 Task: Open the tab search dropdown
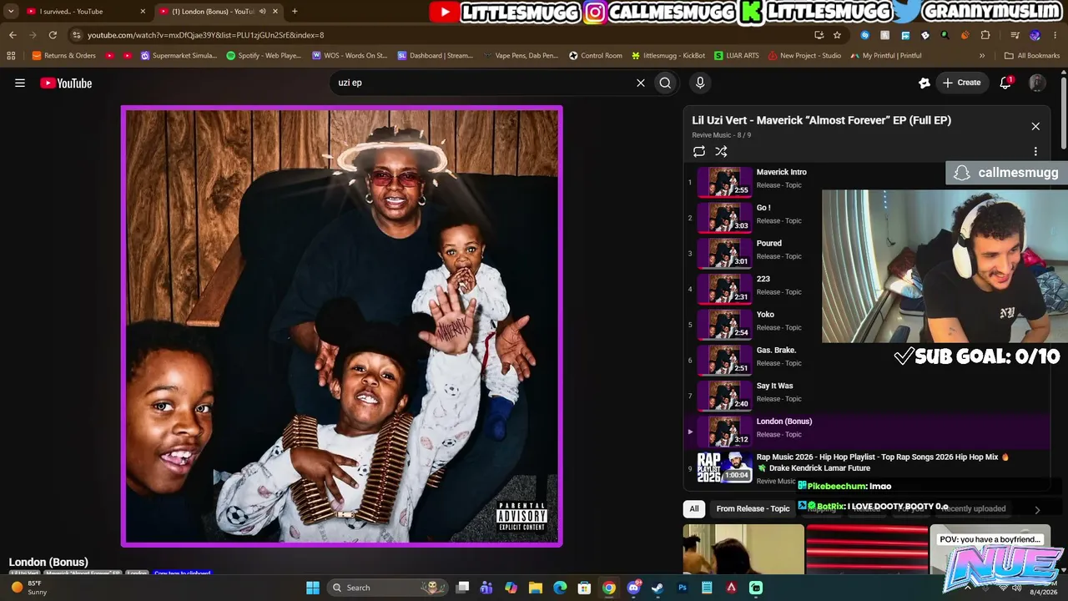10,12
